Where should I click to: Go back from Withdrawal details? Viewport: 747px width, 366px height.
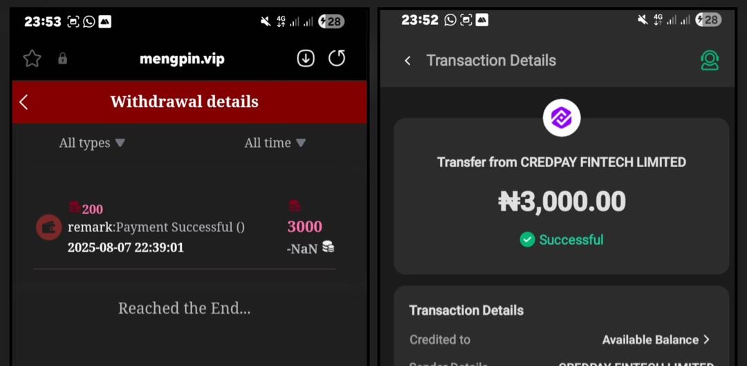(24, 102)
